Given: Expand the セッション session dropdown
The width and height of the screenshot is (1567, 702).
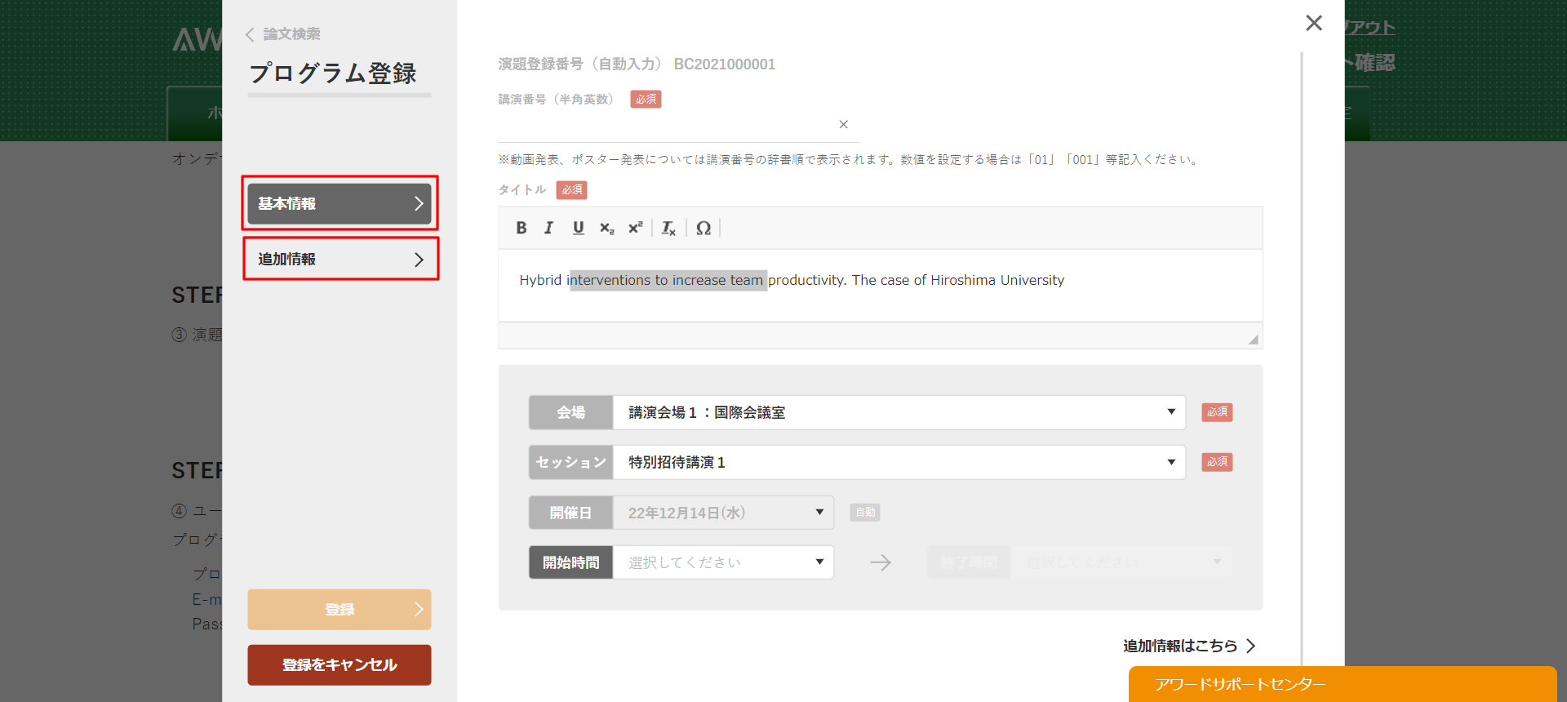Looking at the screenshot, I should coord(898,462).
